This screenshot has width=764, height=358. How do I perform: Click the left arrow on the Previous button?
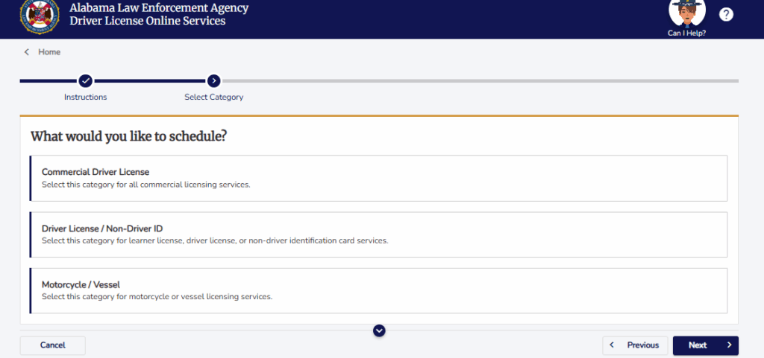point(612,345)
